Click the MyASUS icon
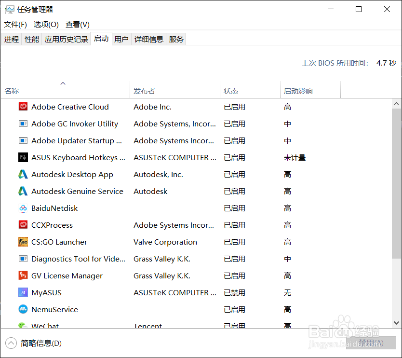Screen dimensions: 402x358 (x=23, y=292)
